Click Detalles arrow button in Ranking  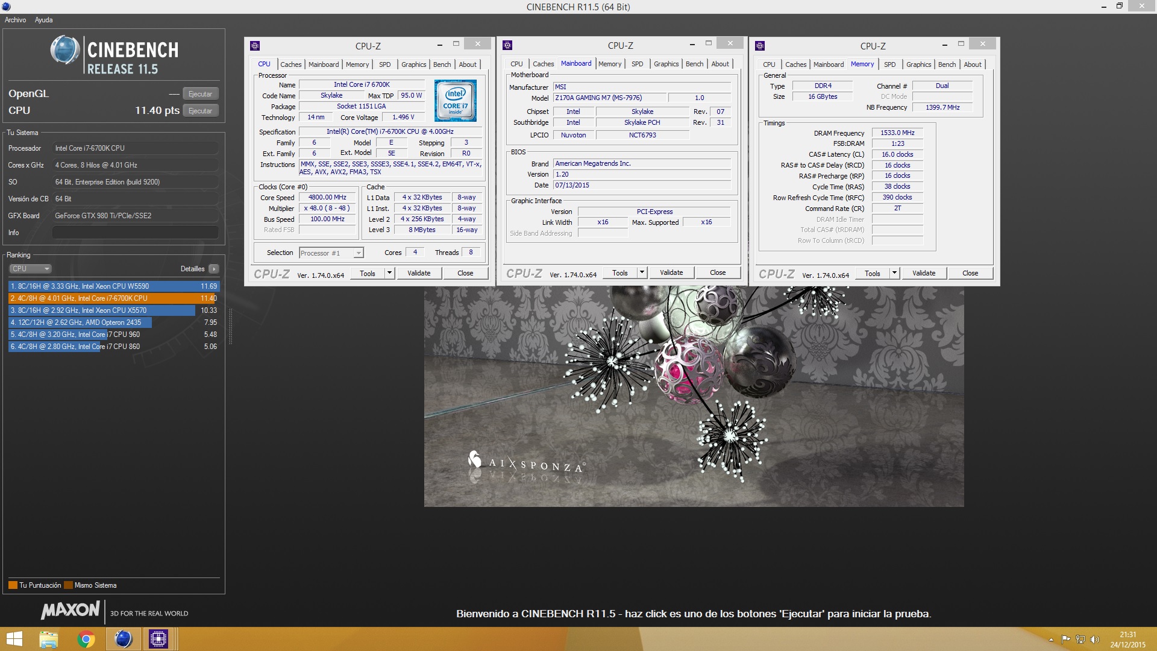[x=214, y=269]
